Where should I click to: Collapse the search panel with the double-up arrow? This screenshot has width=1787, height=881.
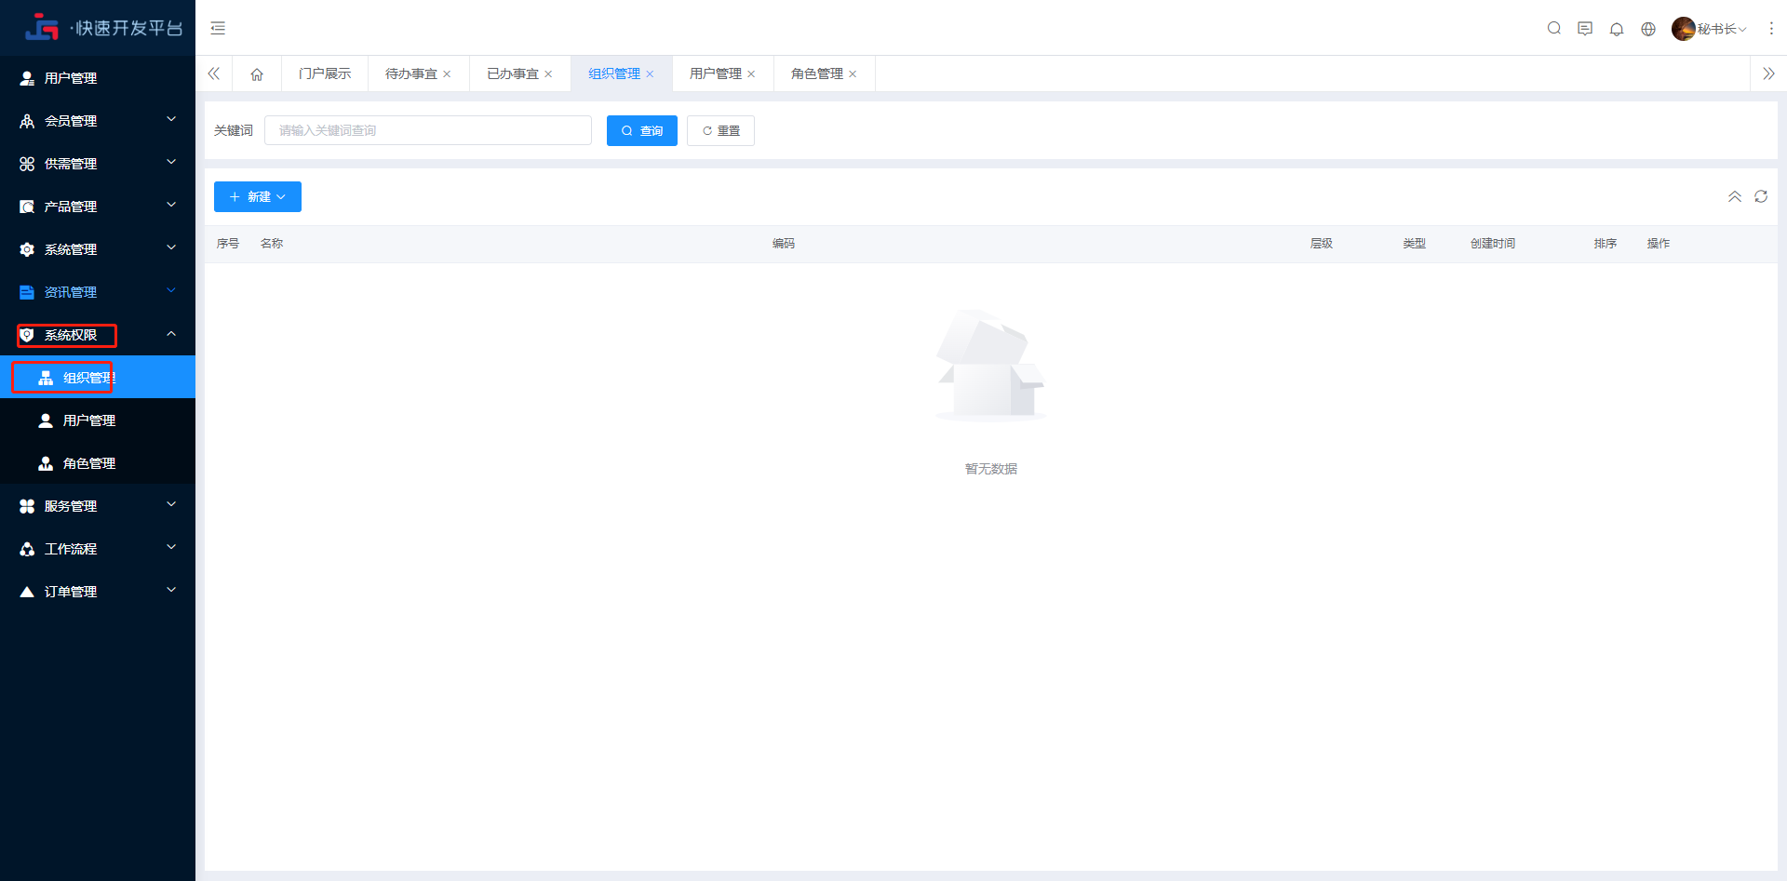pyautogui.click(x=1735, y=196)
